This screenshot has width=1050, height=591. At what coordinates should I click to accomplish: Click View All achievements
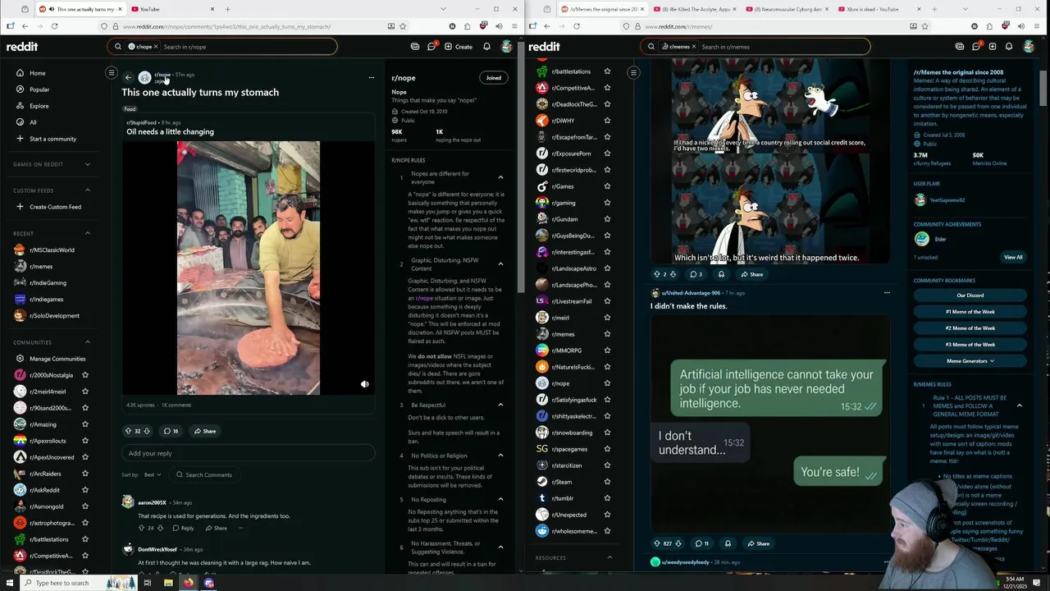[x=1013, y=258]
